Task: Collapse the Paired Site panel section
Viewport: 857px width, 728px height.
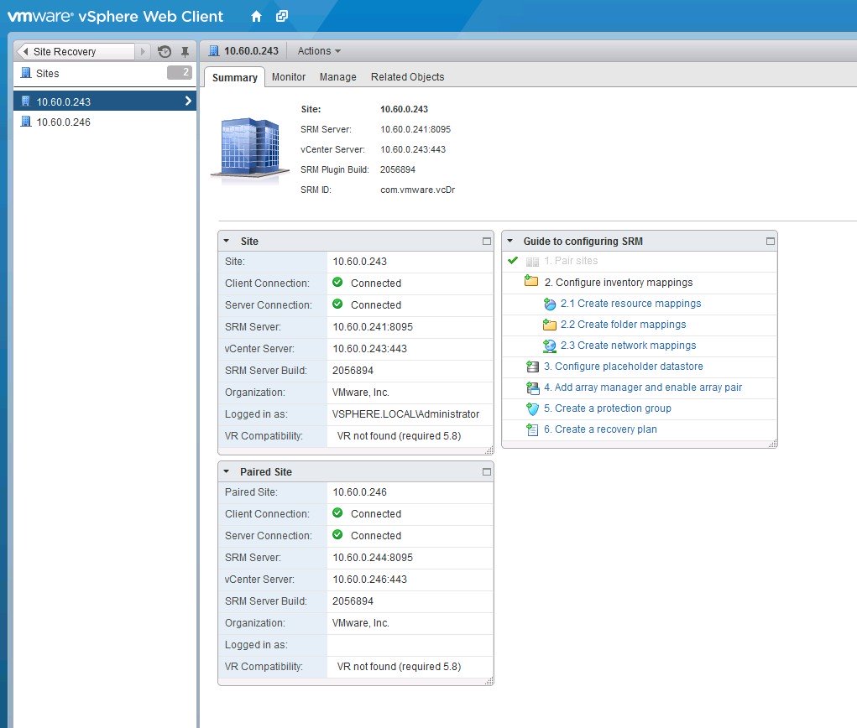Action: [227, 472]
